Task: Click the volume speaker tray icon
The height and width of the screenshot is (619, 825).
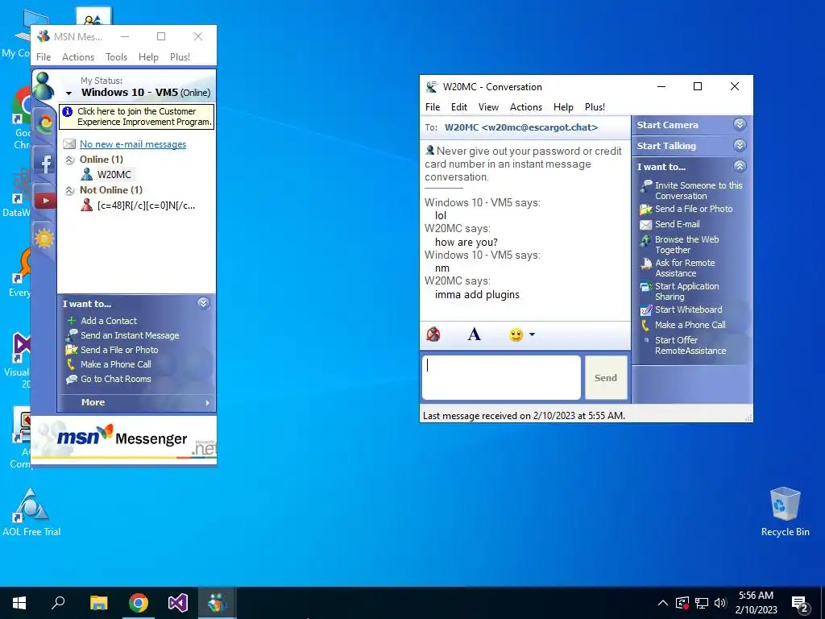Action: [720, 603]
